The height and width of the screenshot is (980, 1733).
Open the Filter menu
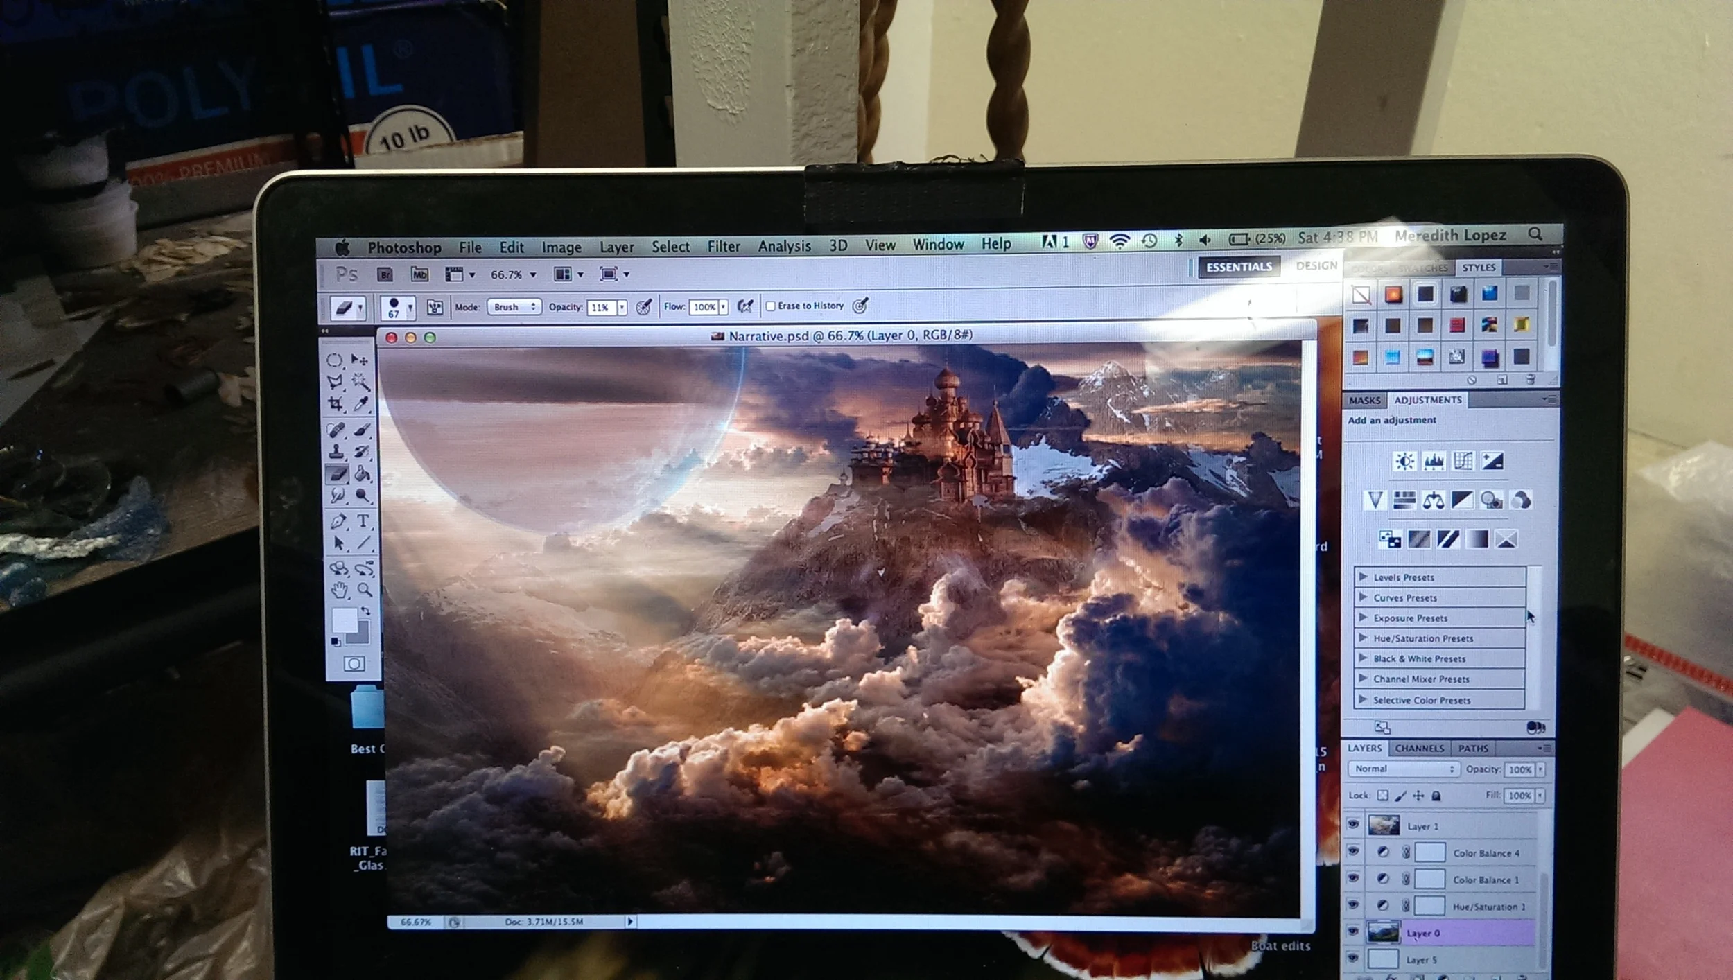(724, 247)
